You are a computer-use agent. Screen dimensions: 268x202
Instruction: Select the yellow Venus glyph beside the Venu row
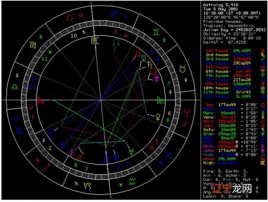(x=263, y=117)
